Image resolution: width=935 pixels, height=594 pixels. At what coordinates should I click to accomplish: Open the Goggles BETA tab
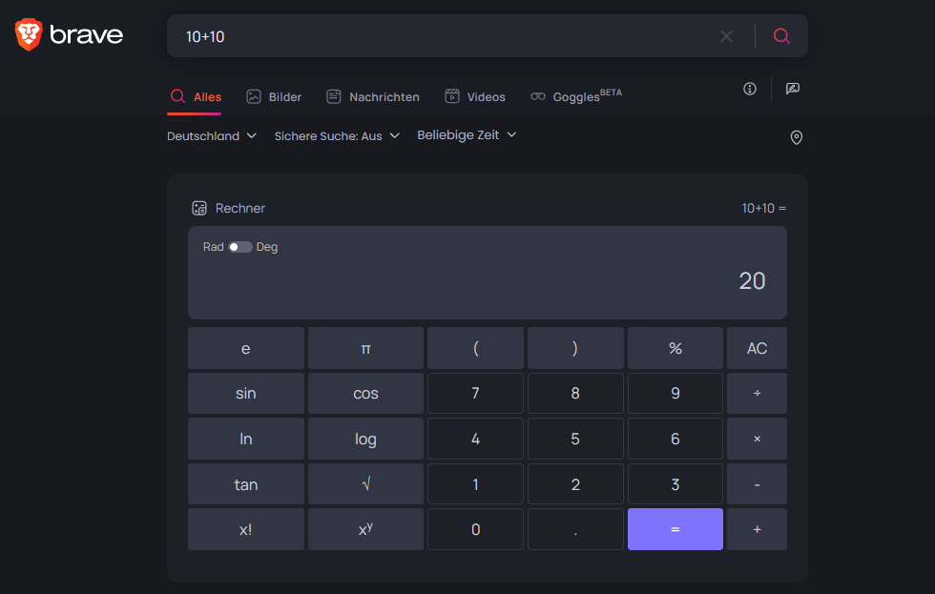pyautogui.click(x=576, y=96)
